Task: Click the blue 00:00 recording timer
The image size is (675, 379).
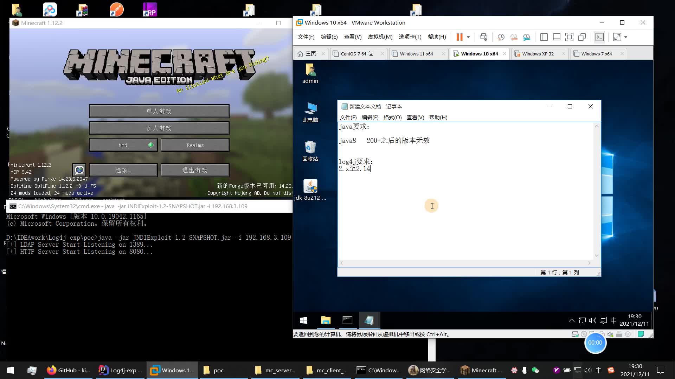Action: pos(595,343)
